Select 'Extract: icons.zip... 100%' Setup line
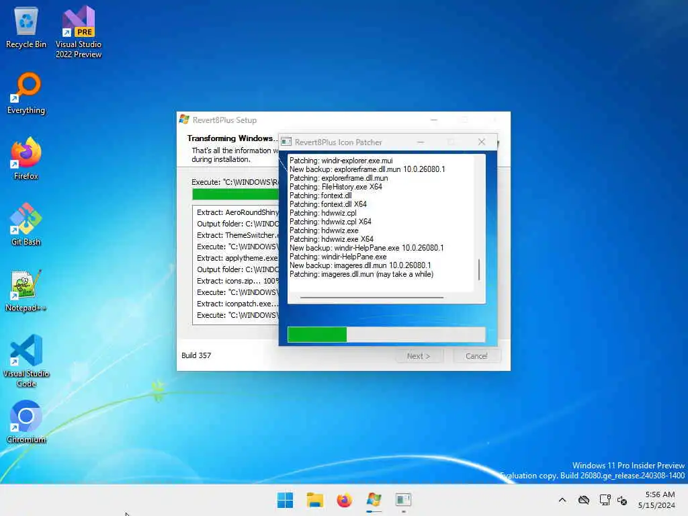 pyautogui.click(x=237, y=281)
